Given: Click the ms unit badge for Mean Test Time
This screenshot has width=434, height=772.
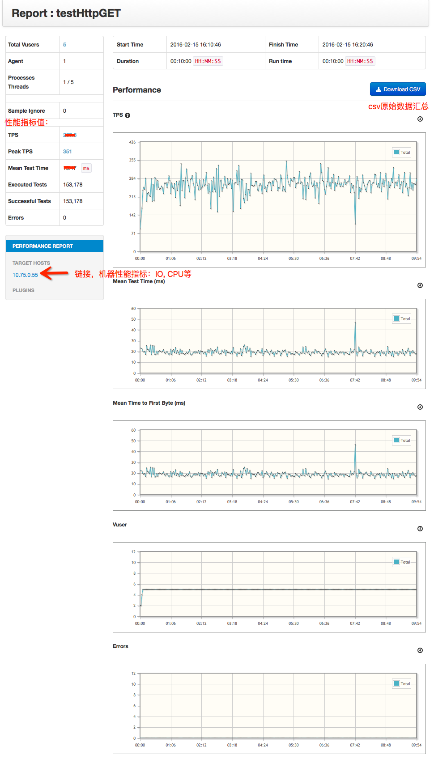Looking at the screenshot, I should pyautogui.click(x=86, y=168).
